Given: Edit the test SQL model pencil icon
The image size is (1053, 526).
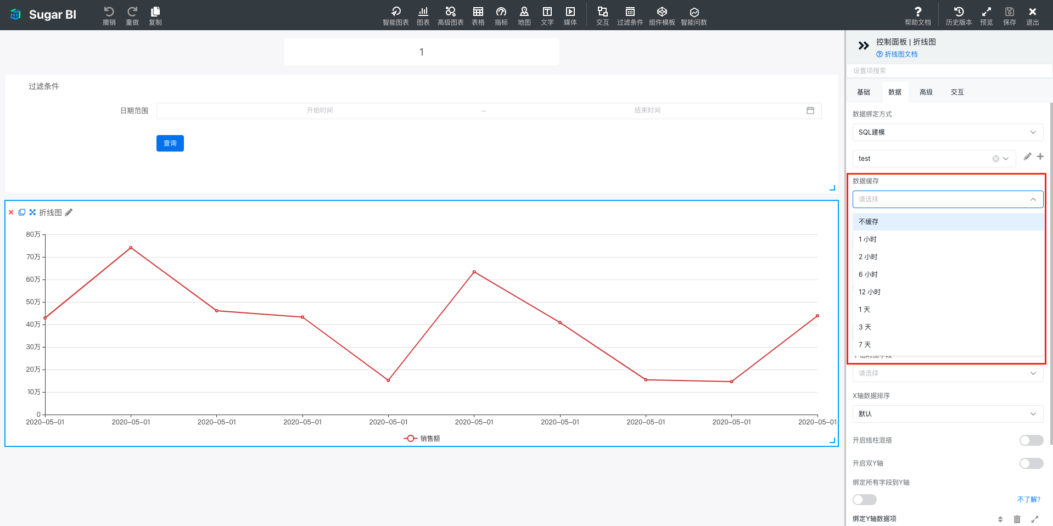Looking at the screenshot, I should point(1027,156).
